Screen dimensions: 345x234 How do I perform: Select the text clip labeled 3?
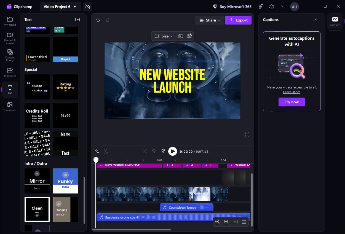(172, 165)
